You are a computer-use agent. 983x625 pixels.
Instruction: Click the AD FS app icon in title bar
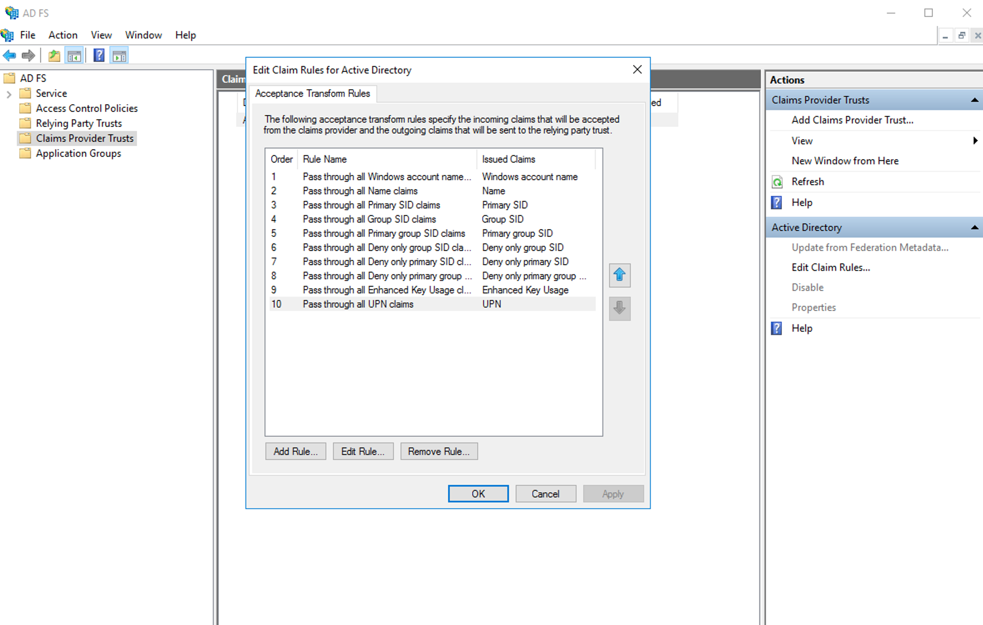12,13
